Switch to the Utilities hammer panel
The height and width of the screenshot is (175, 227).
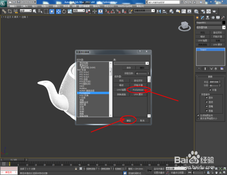pyautogui.click(x=223, y=18)
